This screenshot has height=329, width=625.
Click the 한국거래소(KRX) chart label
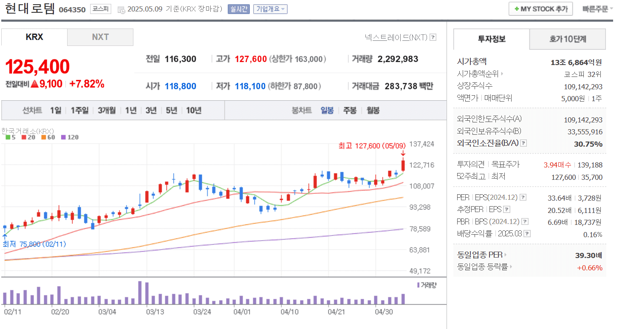(28, 131)
